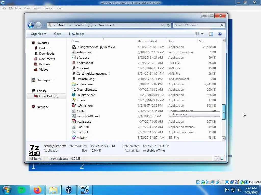The width and height of the screenshot is (261, 195).
Task: Sort files by the Type column header
Action: tap(182, 41)
